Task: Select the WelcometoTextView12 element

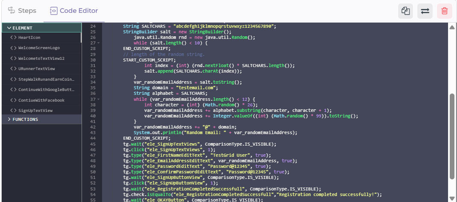Action: (x=41, y=59)
